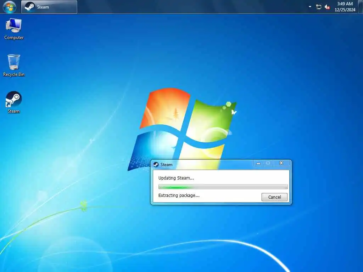Image resolution: width=363 pixels, height=272 pixels.
Task: Select the Steam taskbar button
Action: point(49,7)
